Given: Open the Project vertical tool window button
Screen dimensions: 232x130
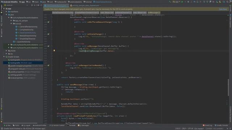Looking at the screenshot, I should click(1, 9).
